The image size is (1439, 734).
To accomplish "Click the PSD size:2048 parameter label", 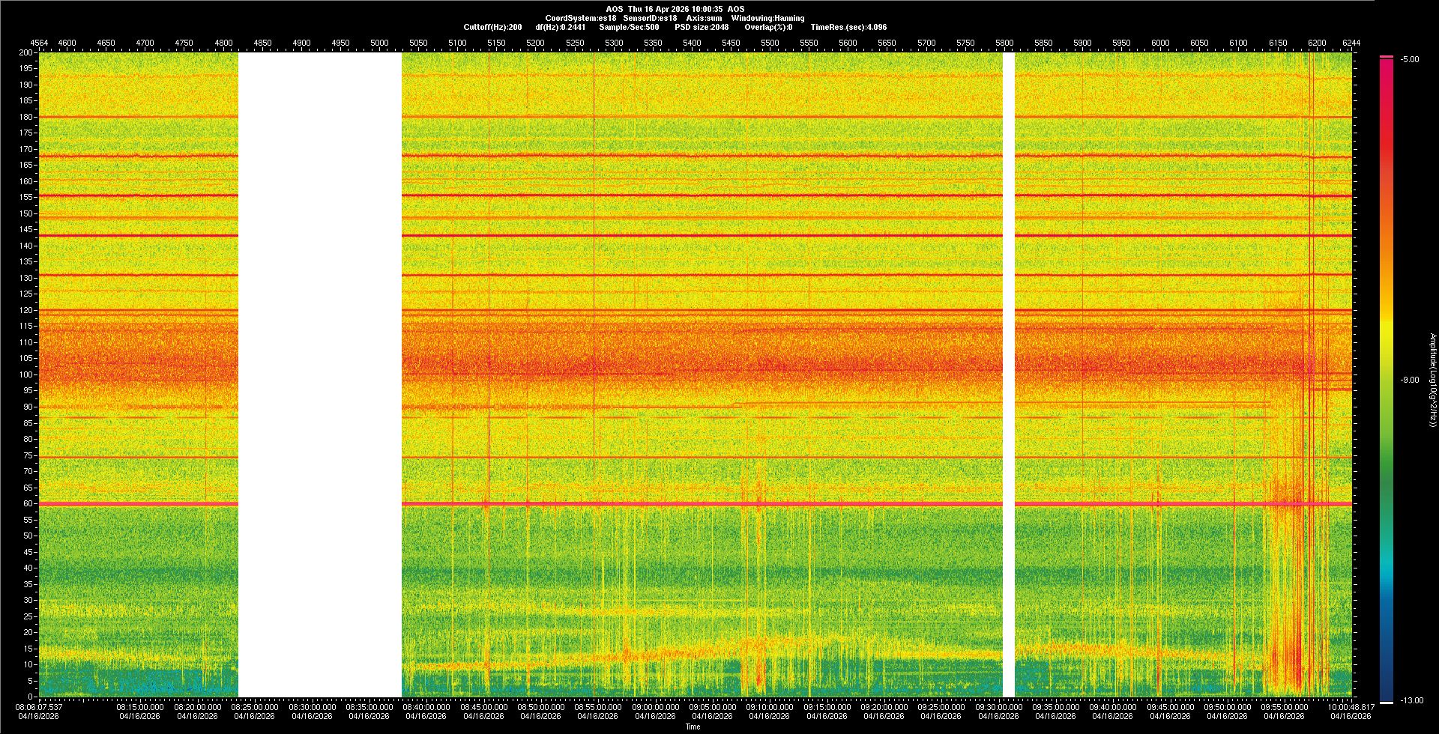I will pos(702,27).
